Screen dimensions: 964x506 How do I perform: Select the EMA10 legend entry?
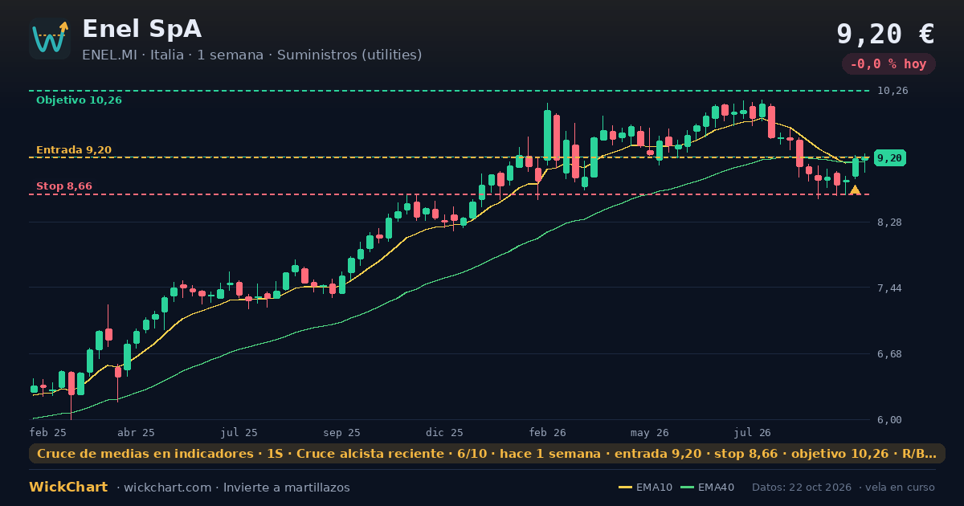(645, 488)
